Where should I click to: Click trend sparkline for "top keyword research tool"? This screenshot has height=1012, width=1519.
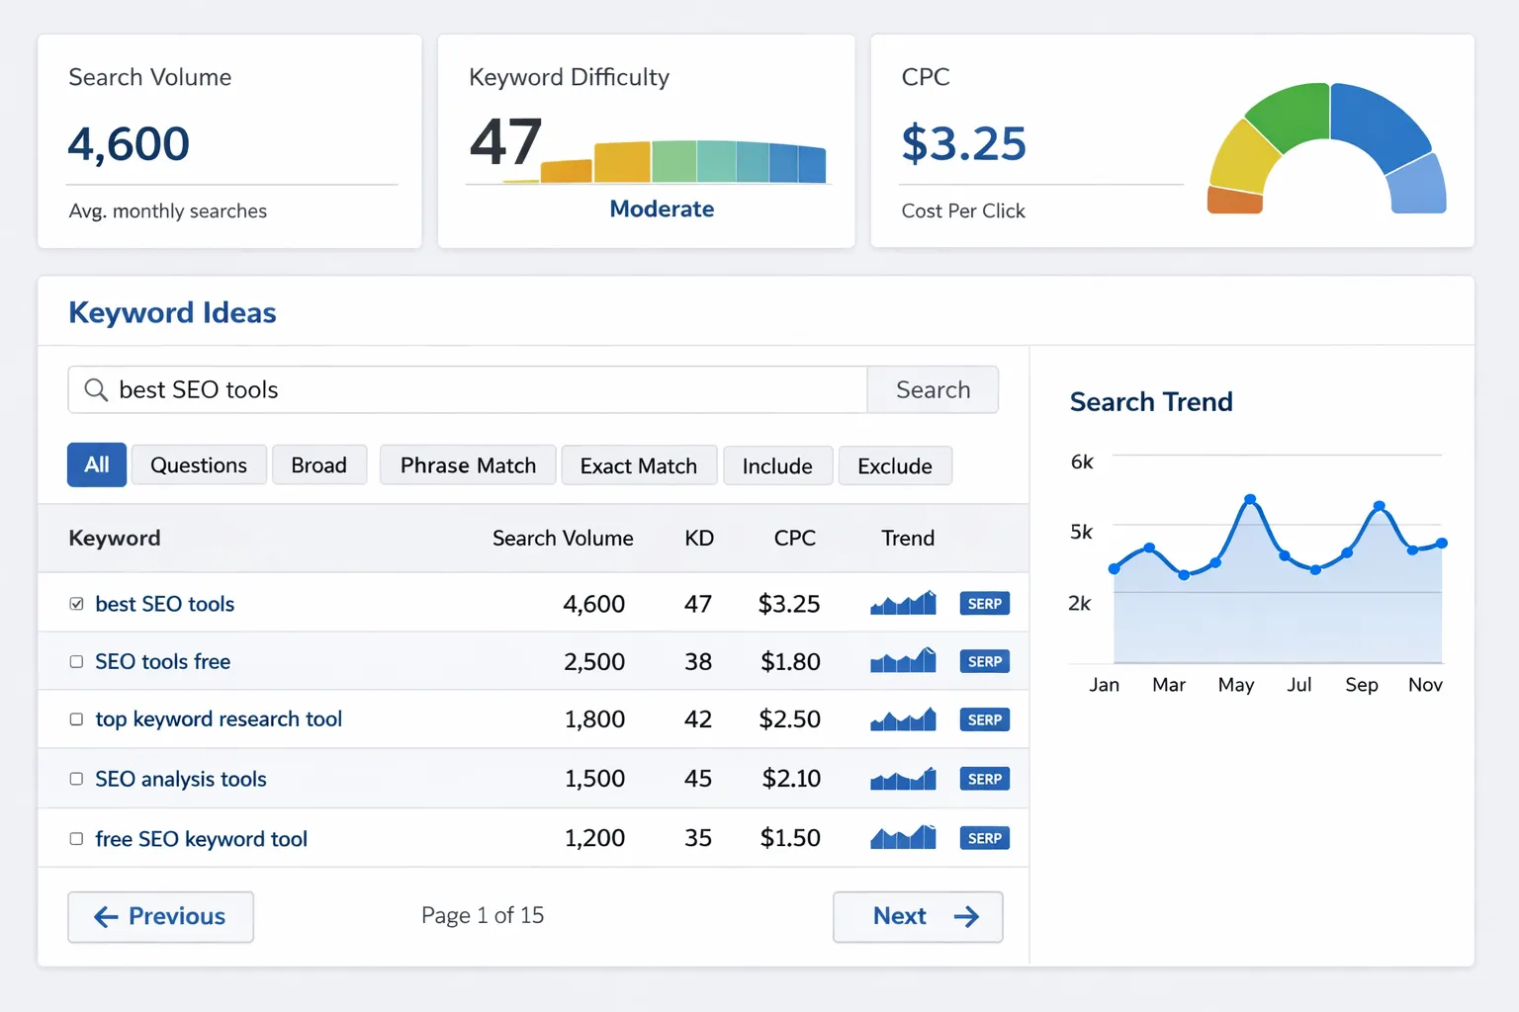(901, 719)
